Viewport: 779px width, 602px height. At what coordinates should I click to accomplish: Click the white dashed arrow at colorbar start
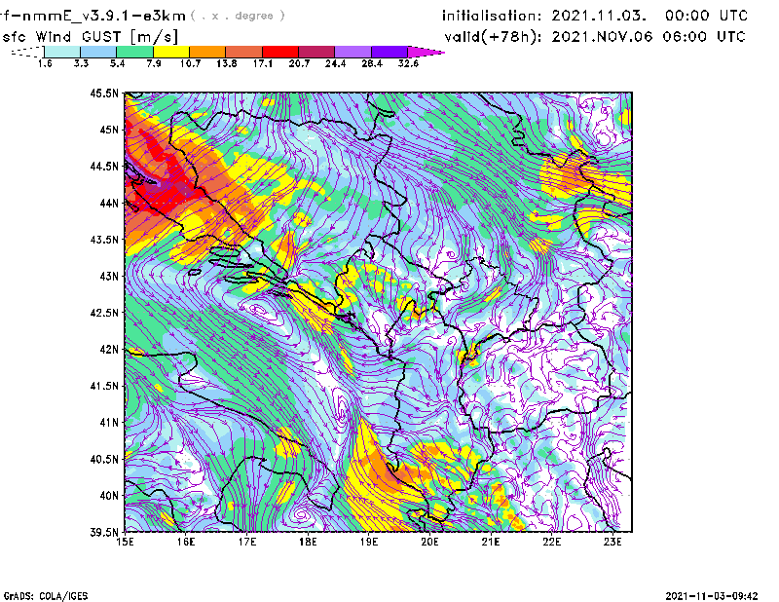coord(27,52)
